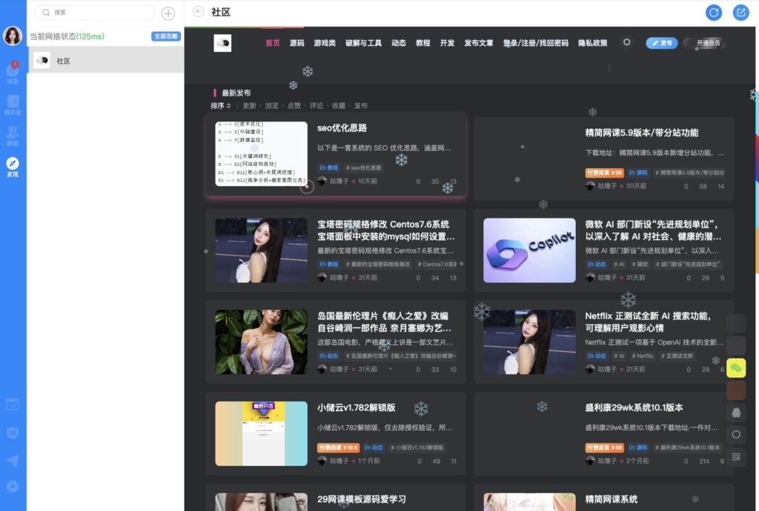The width and height of the screenshot is (759, 511).
Task: Click the 开通会员 button
Action: click(x=704, y=43)
